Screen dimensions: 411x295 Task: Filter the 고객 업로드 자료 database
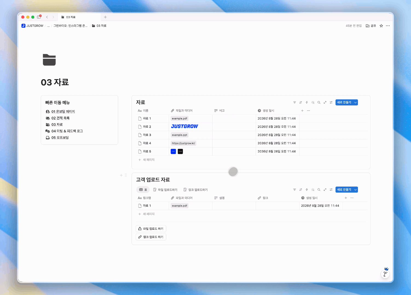(x=294, y=190)
